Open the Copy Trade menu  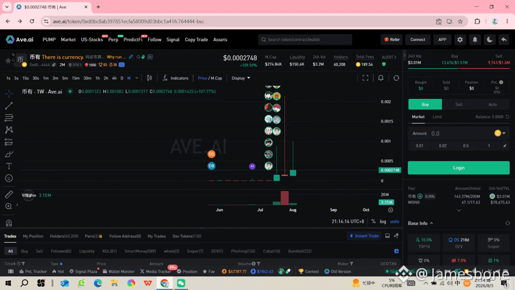coord(196,39)
